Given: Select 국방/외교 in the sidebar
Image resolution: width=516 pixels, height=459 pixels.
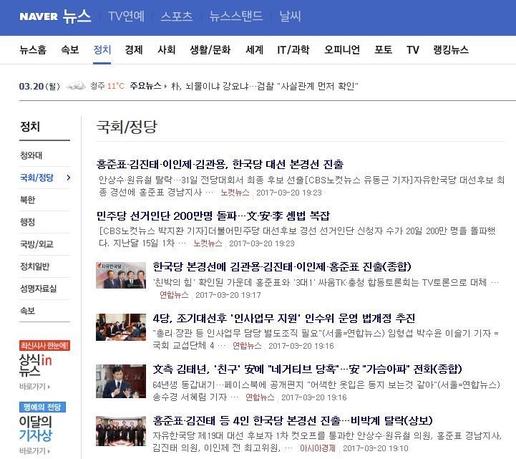Looking at the screenshot, I should click(36, 244).
